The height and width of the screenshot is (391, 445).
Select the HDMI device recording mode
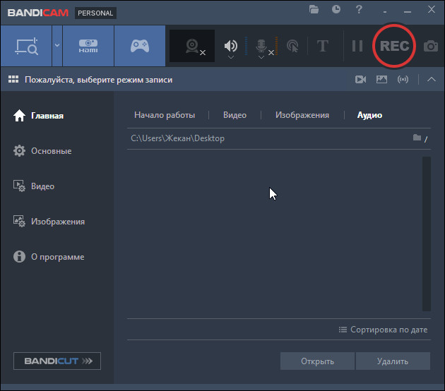88,47
